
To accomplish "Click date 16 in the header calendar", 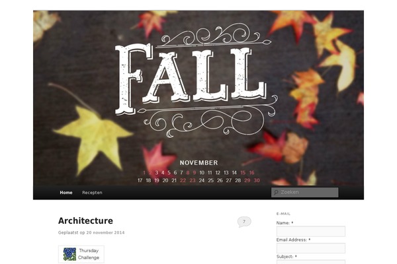I will pos(251,173).
